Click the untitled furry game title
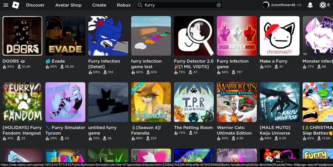 pos(102,130)
